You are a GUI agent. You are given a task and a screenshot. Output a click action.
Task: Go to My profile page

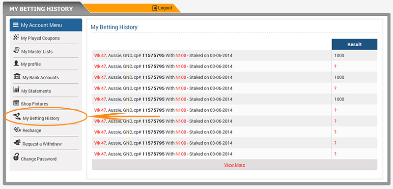(x=31, y=64)
